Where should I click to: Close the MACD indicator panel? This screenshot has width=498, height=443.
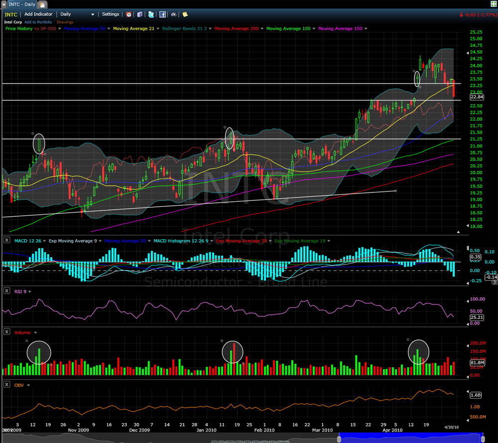coord(6,240)
